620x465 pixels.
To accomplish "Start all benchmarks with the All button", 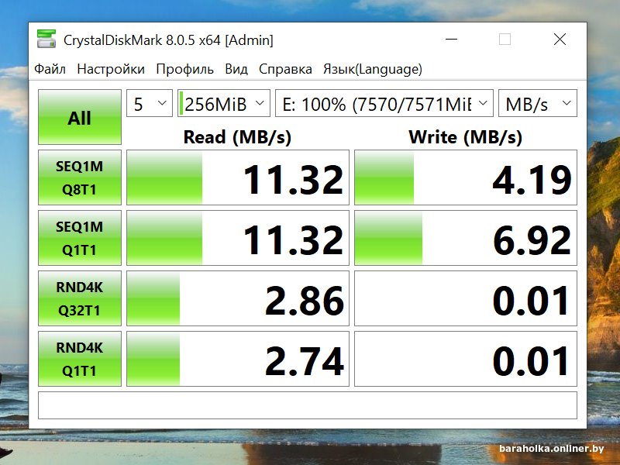I will click(80, 117).
